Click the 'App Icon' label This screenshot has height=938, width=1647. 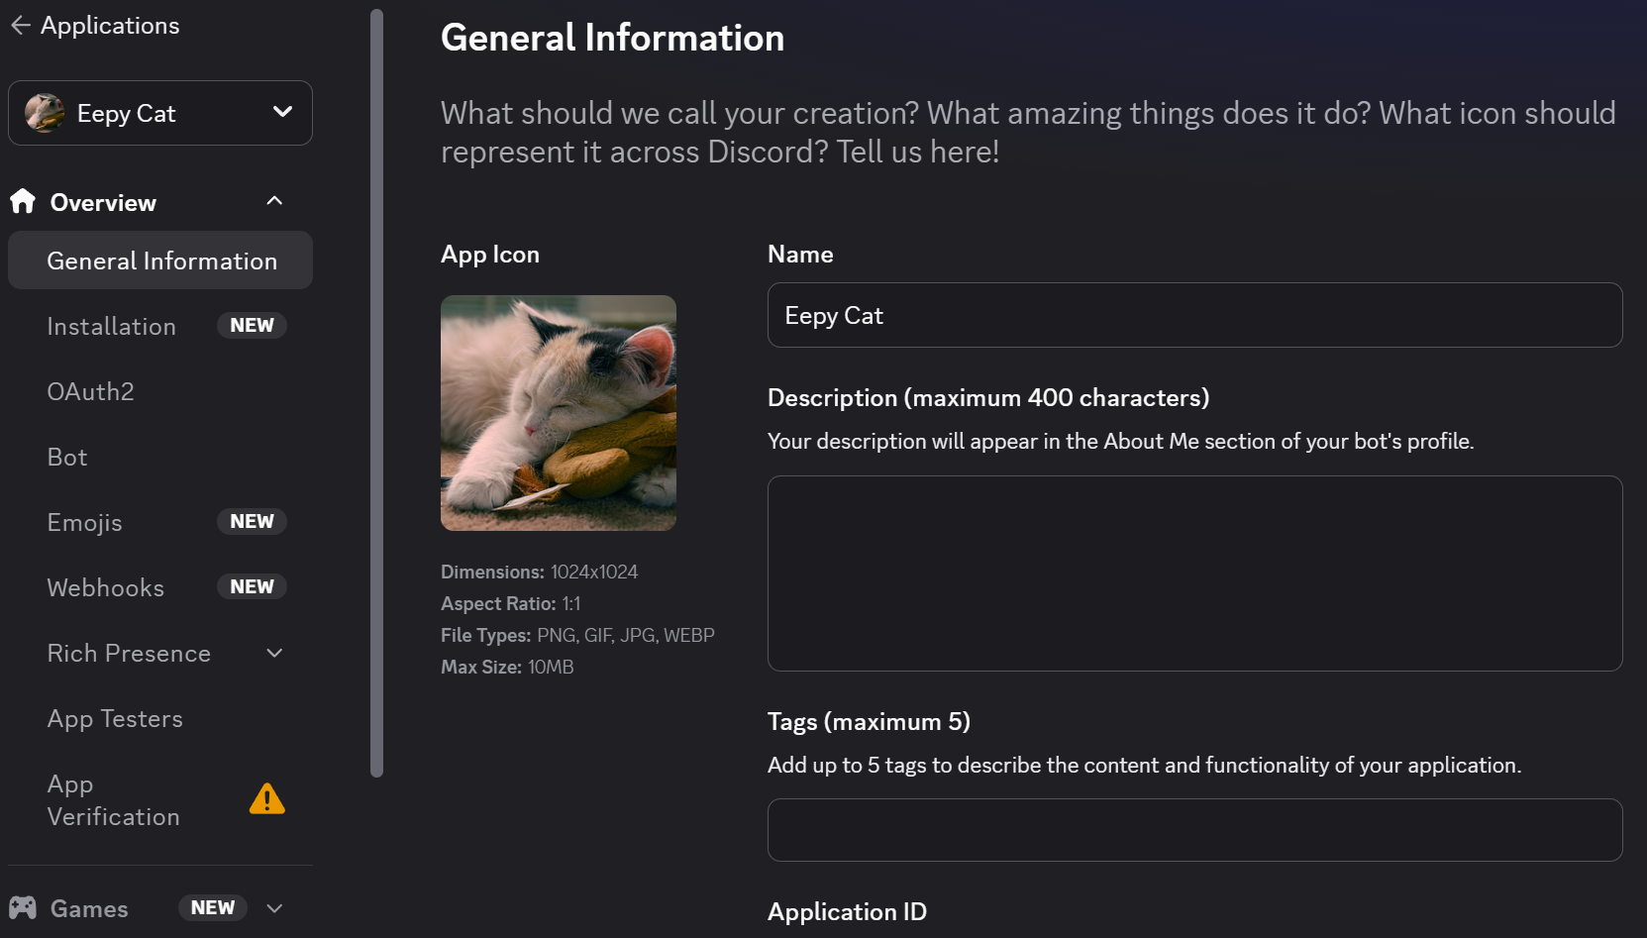point(490,255)
